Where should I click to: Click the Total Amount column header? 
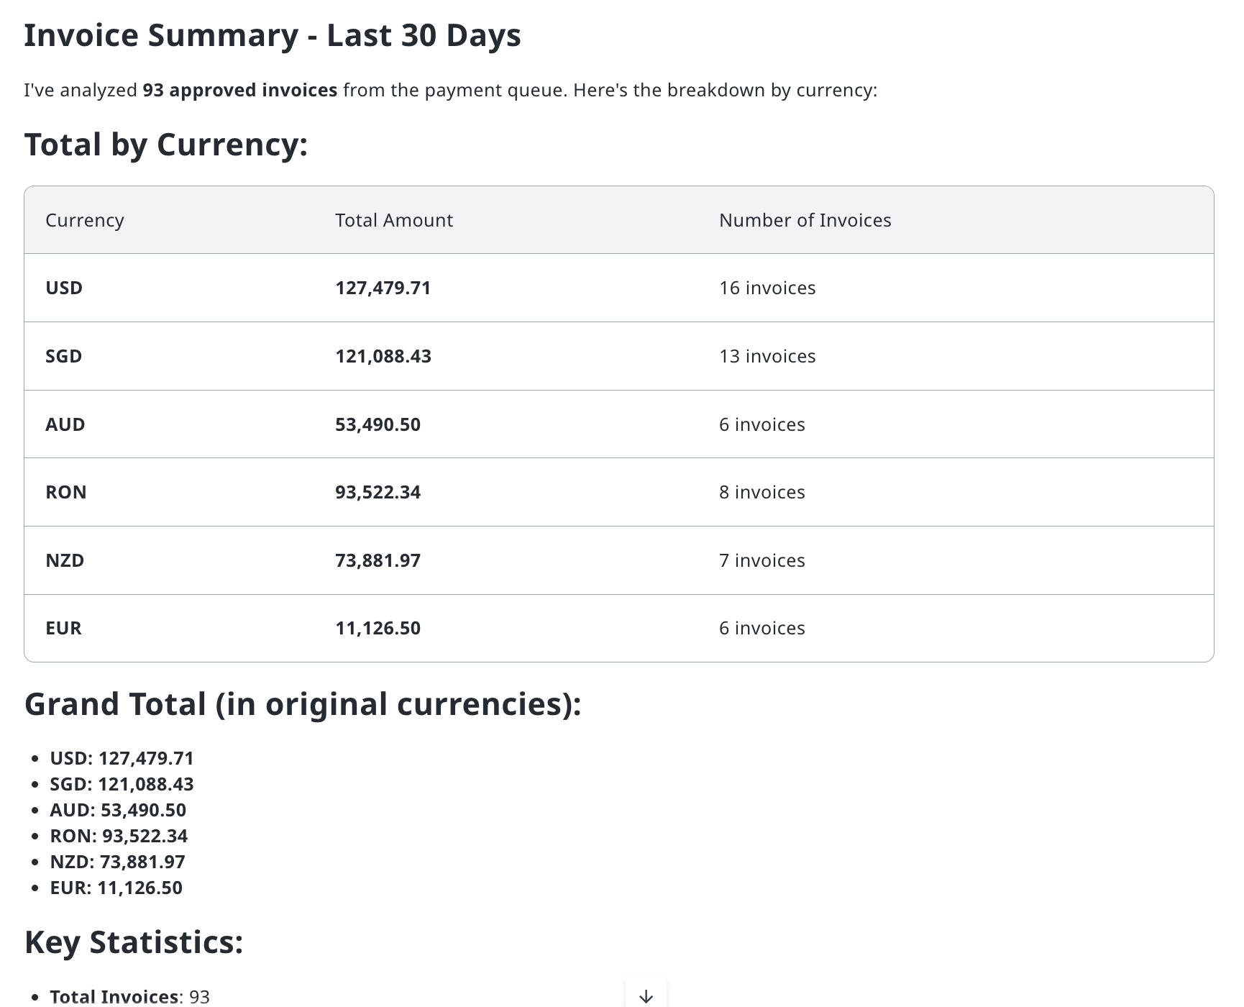394,220
